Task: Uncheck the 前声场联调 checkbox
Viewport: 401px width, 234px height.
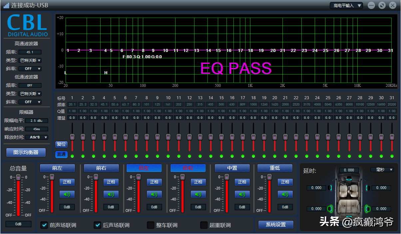Action: [x=44, y=225]
